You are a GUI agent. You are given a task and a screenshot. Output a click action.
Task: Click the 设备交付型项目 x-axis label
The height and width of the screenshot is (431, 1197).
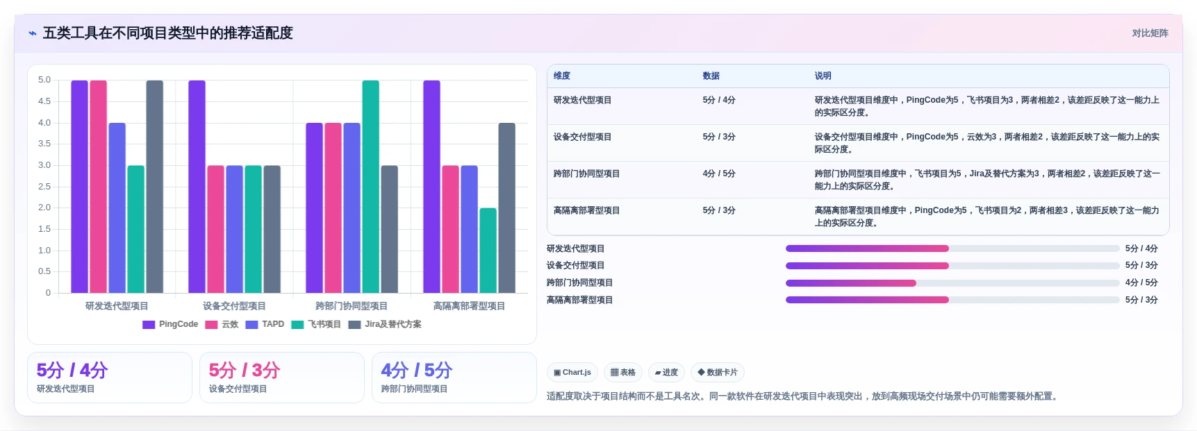pos(234,306)
